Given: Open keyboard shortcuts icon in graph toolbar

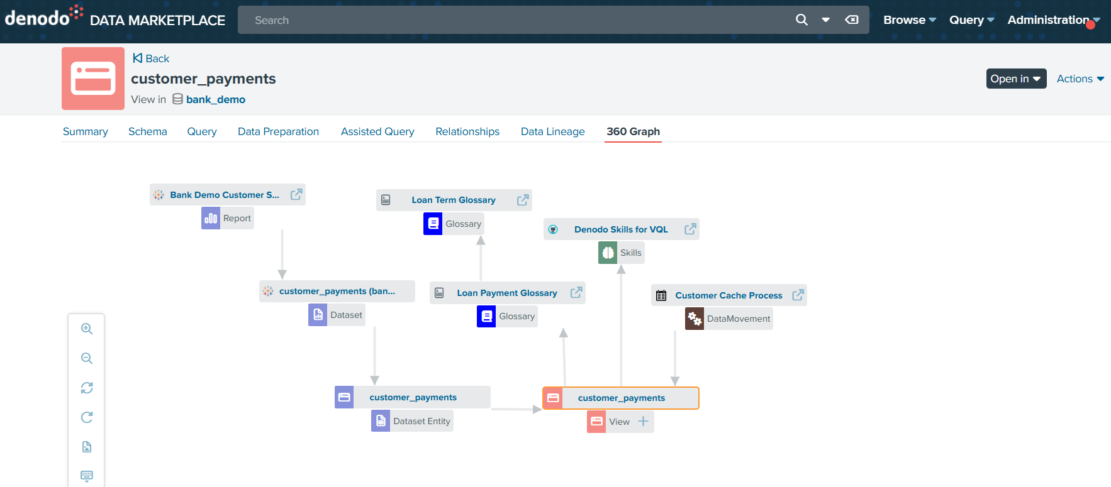Looking at the screenshot, I should tap(87, 476).
